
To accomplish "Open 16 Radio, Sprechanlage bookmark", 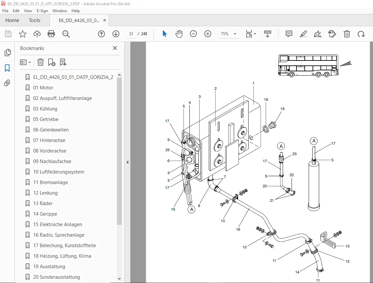I will coord(59,235).
